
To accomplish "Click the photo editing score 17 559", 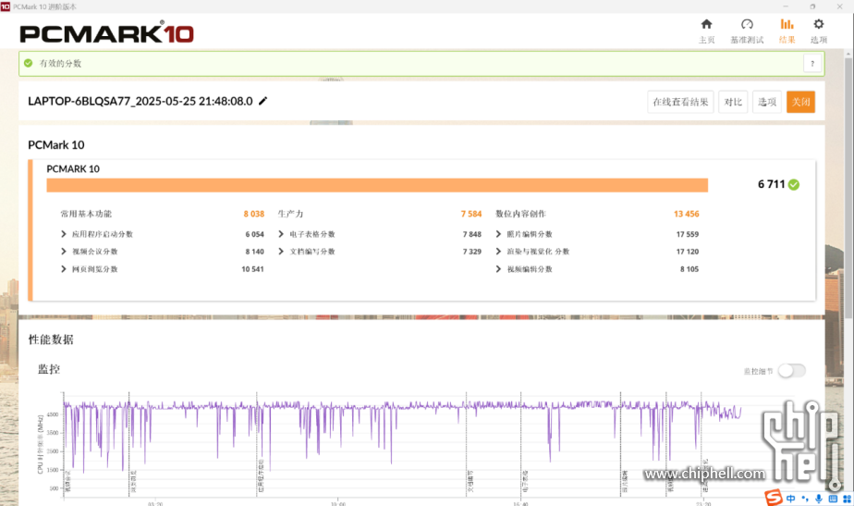I will 688,234.
